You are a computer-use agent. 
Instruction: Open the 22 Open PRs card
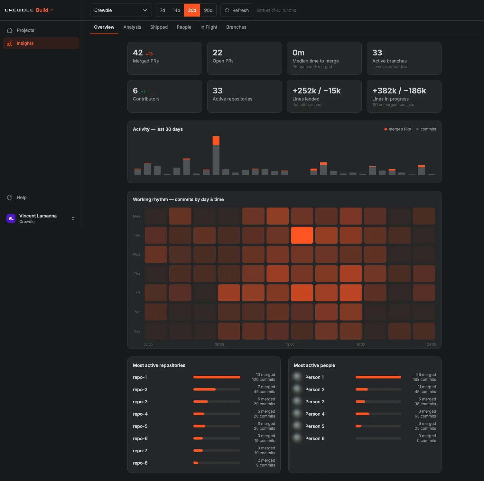tap(245, 58)
